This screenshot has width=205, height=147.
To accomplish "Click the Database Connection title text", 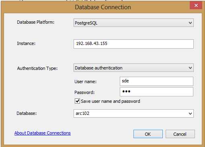I will tap(103, 7).
